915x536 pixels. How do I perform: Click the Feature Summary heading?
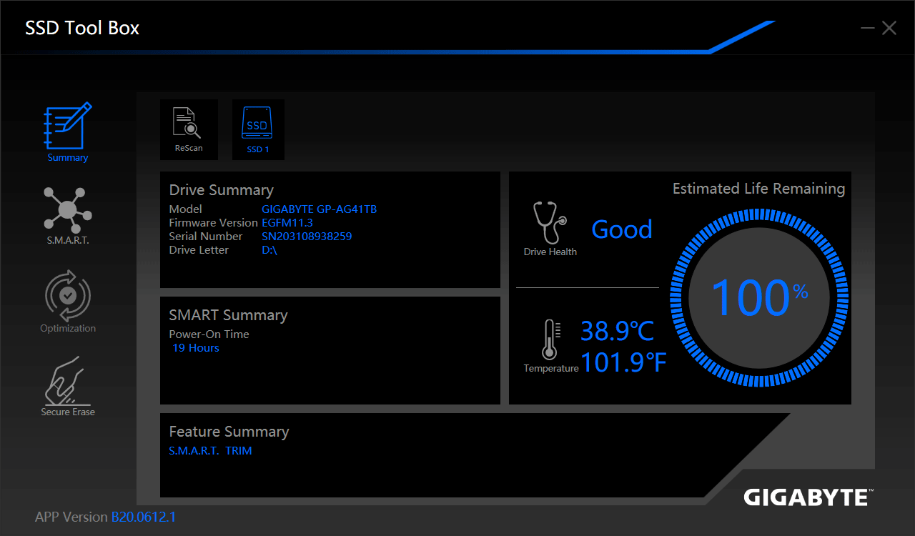(x=229, y=432)
